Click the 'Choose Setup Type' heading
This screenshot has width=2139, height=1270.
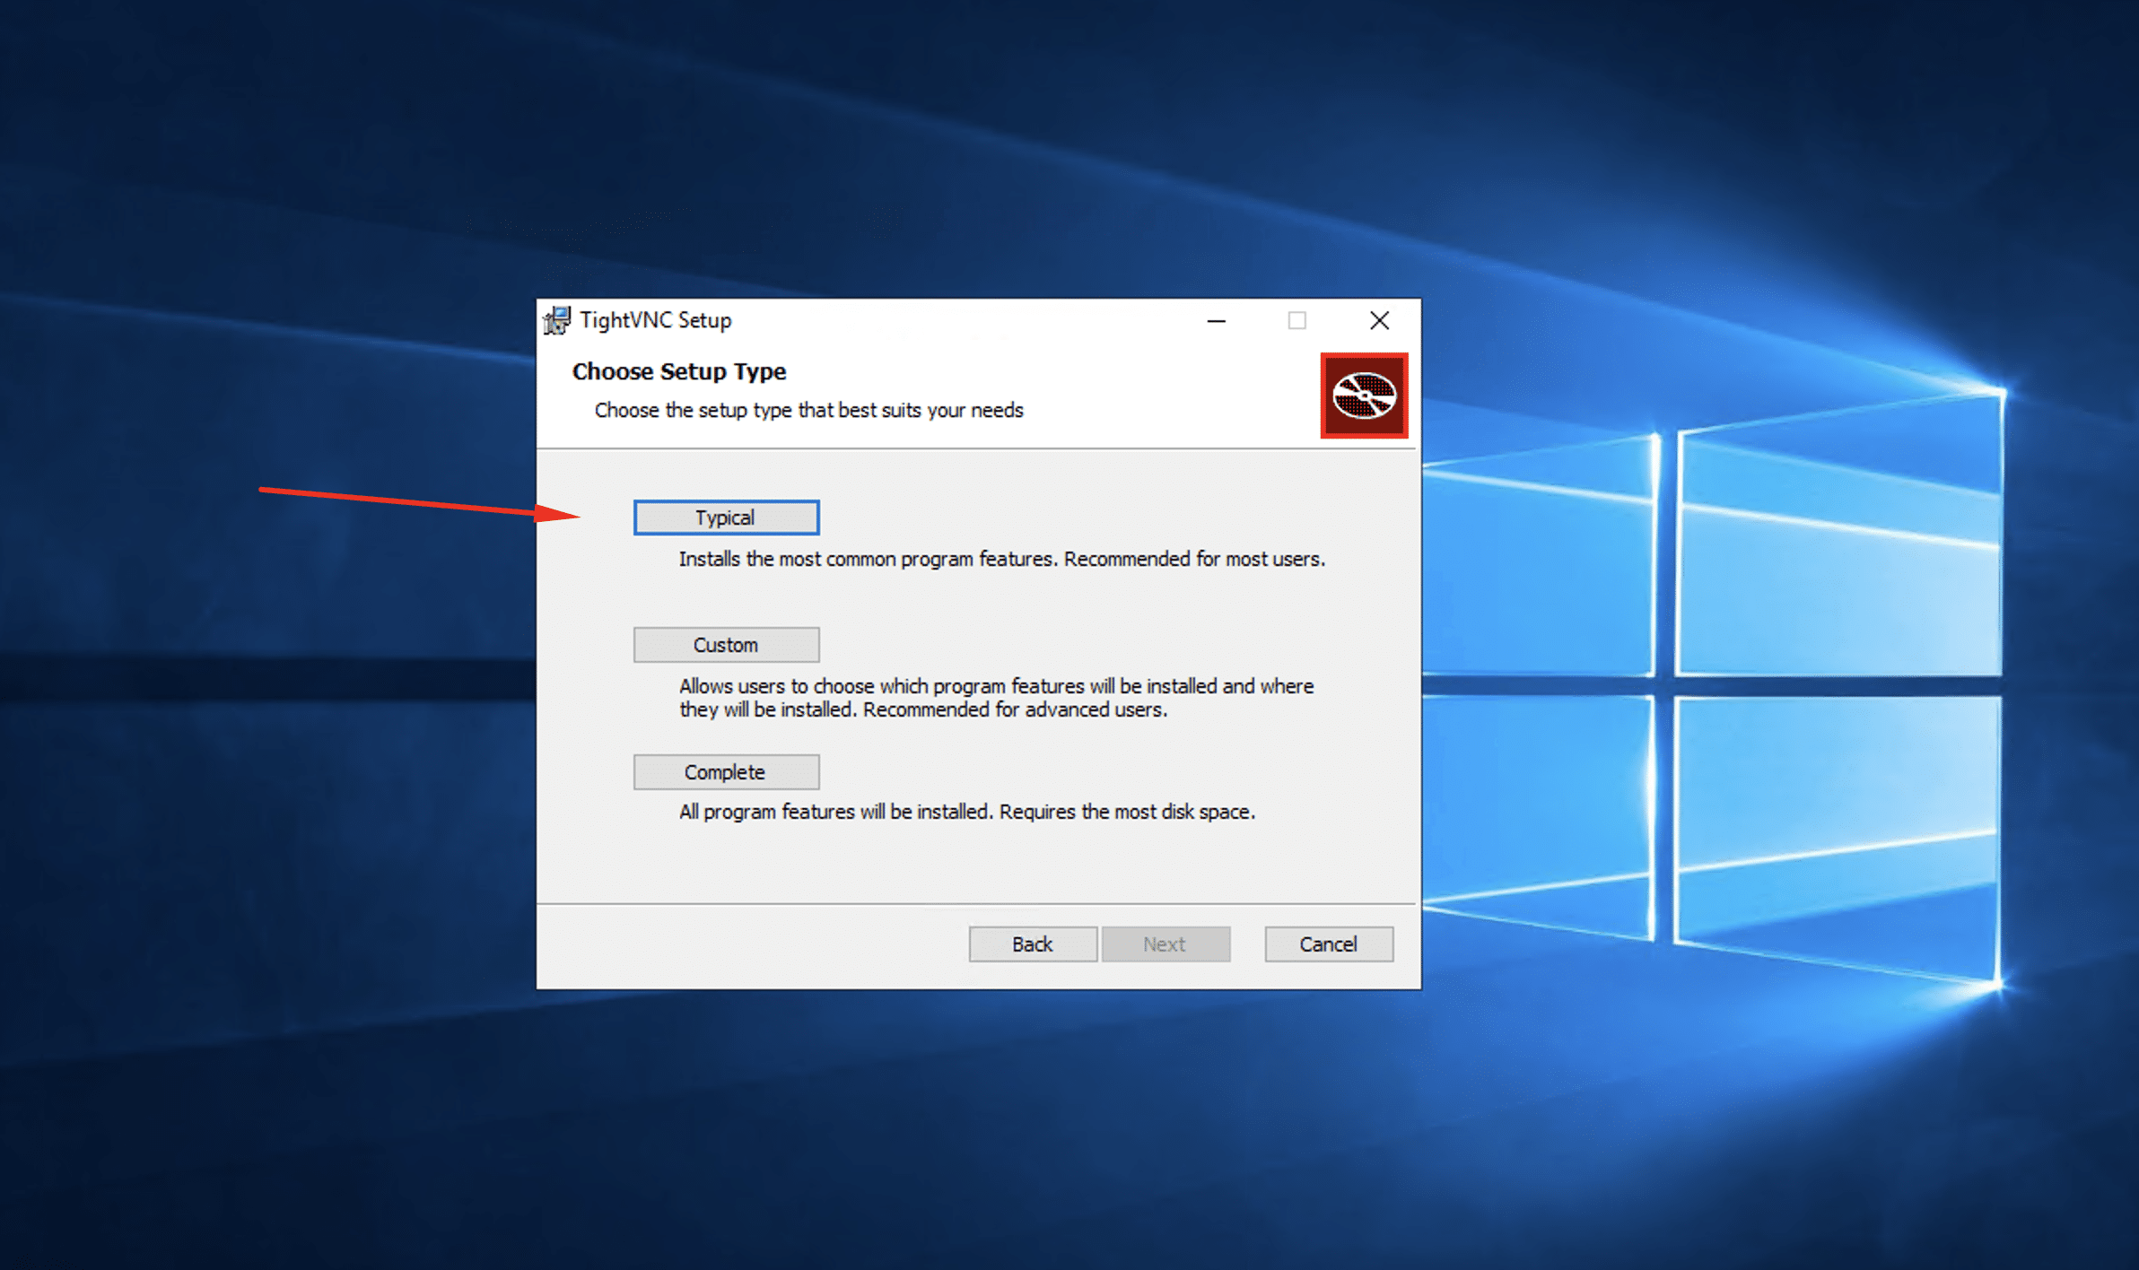(679, 371)
